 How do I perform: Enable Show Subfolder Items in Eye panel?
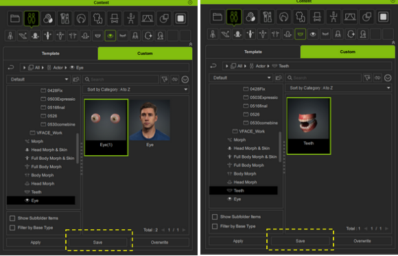click(12, 218)
